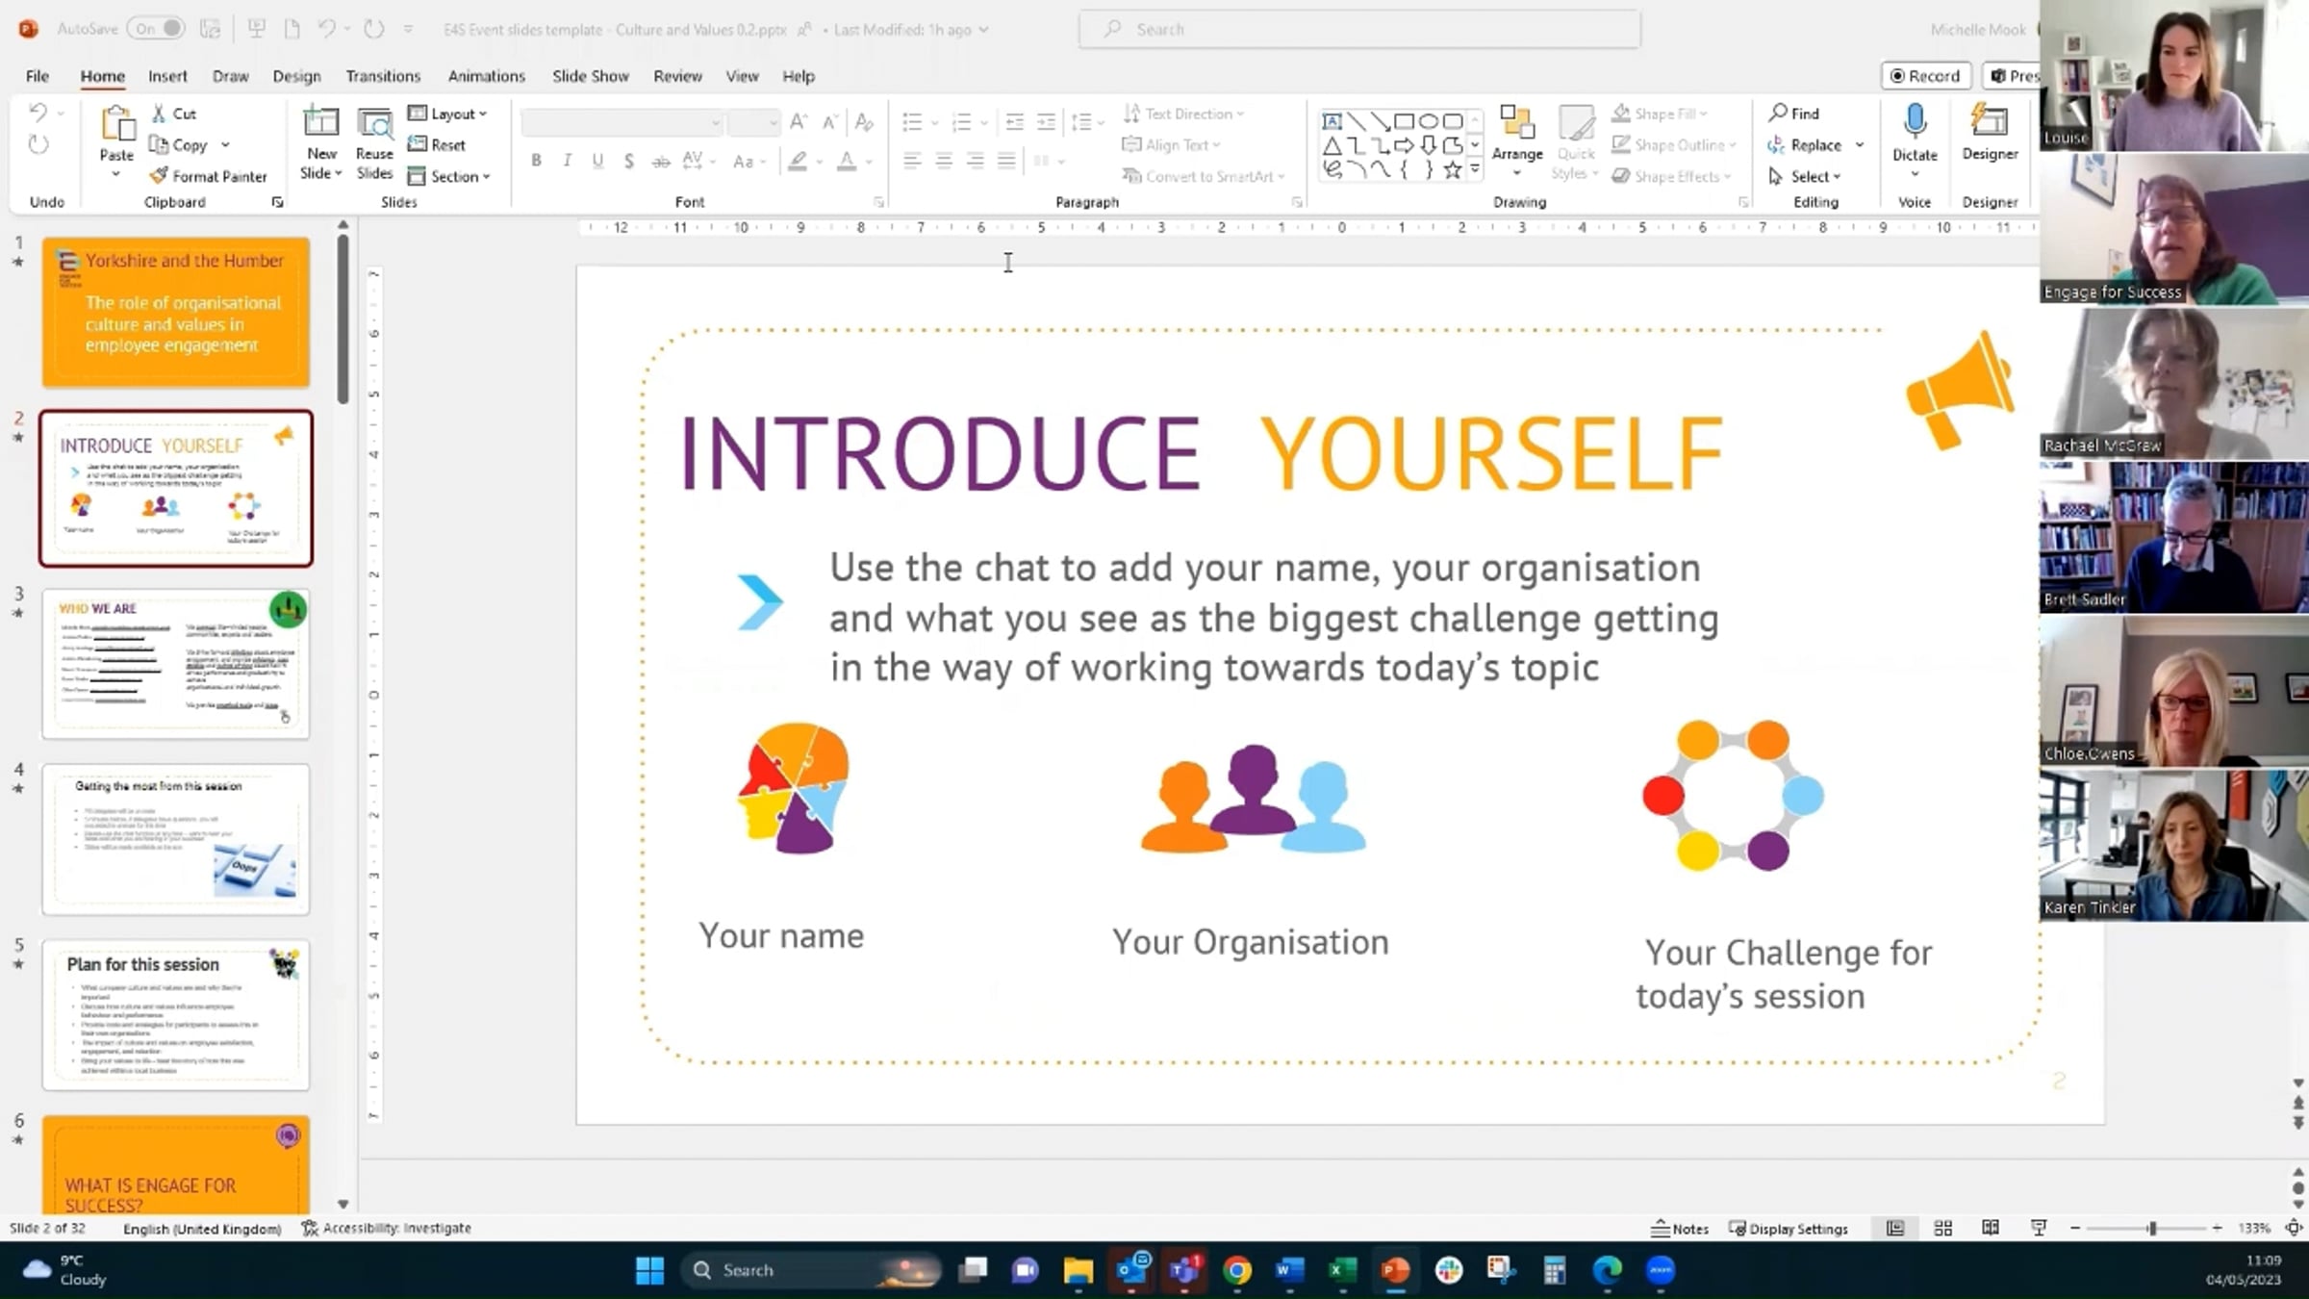Expand the Layout dropdown
This screenshot has height=1299, width=2309.
pos(448,114)
